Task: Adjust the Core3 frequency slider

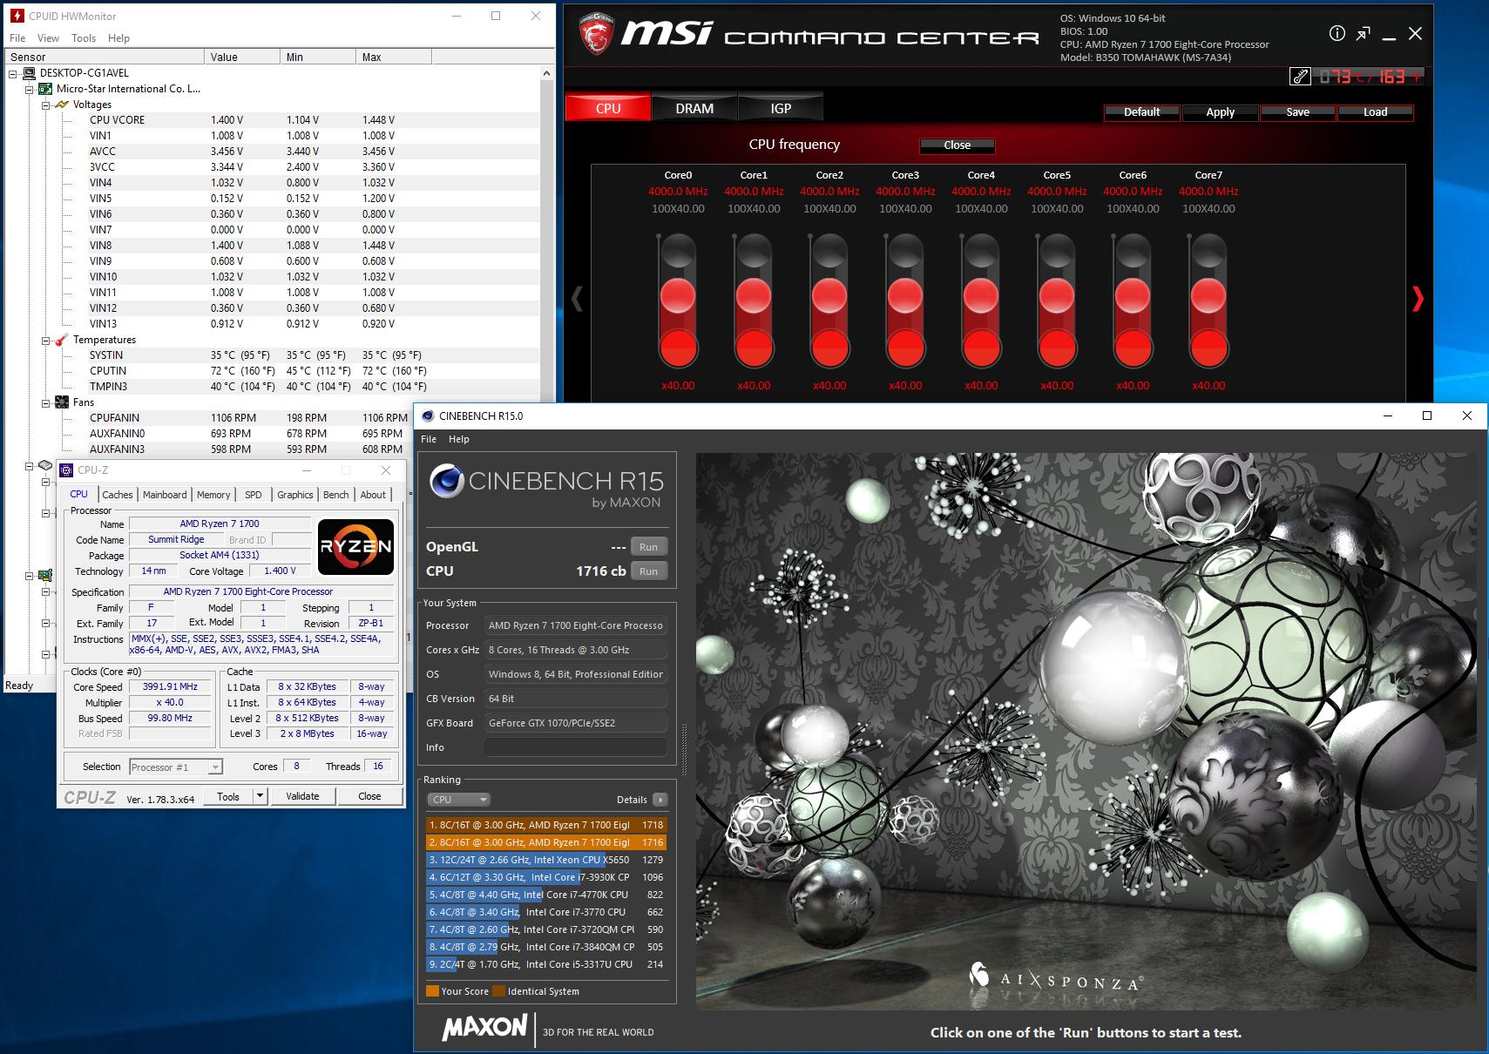Action: (x=905, y=299)
